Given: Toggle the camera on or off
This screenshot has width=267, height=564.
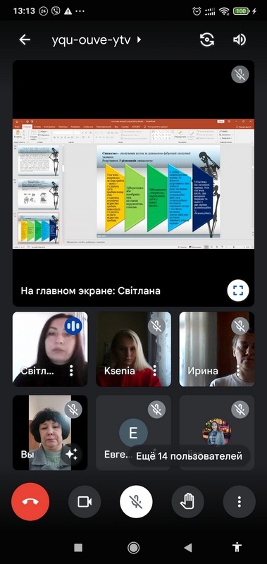Looking at the screenshot, I should coord(85,502).
